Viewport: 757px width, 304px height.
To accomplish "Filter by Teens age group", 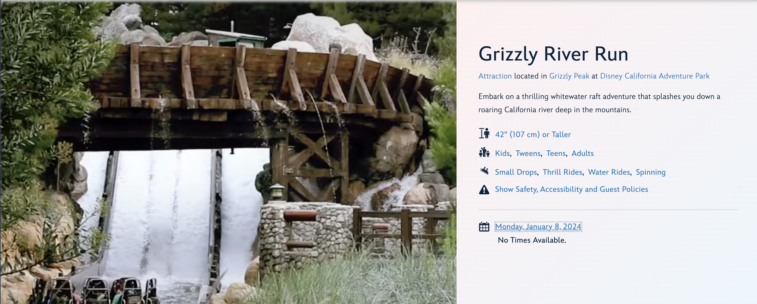I will tap(556, 153).
